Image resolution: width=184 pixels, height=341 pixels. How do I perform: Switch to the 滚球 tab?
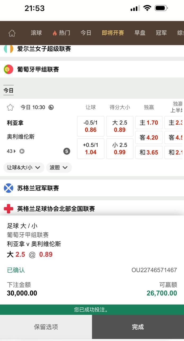click(x=36, y=33)
